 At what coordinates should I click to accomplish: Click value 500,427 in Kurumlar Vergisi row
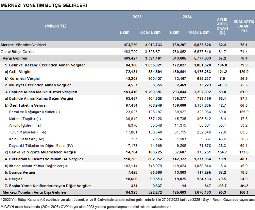tap(155, 79)
